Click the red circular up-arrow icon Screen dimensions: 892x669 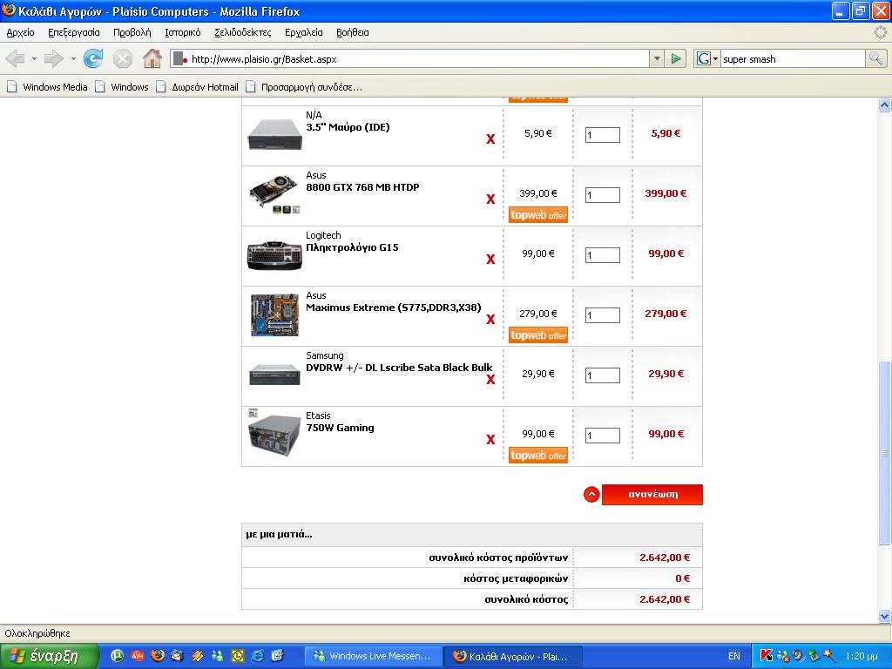tap(591, 495)
